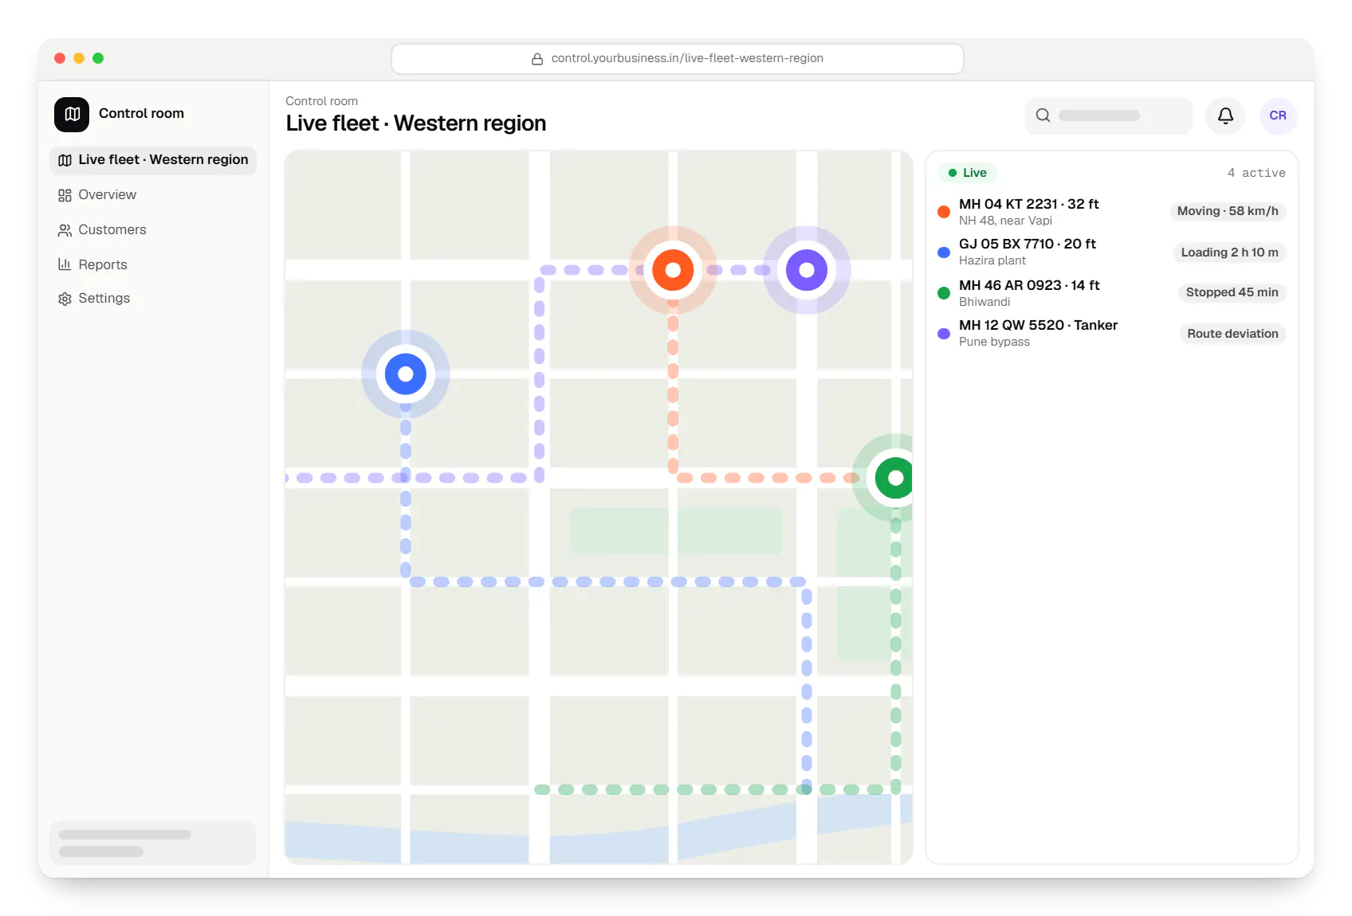The height and width of the screenshot is (916, 1352).
Task: Click 'Pune bypass' location text
Action: [x=994, y=342]
